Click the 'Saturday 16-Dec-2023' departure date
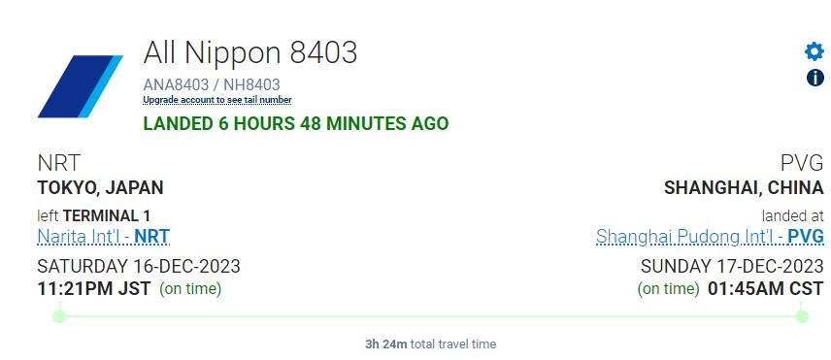 [x=139, y=266]
